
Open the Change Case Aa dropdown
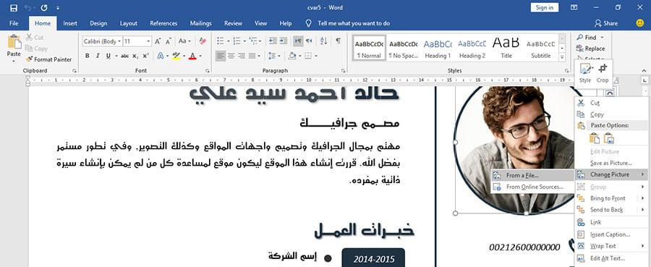click(x=184, y=41)
